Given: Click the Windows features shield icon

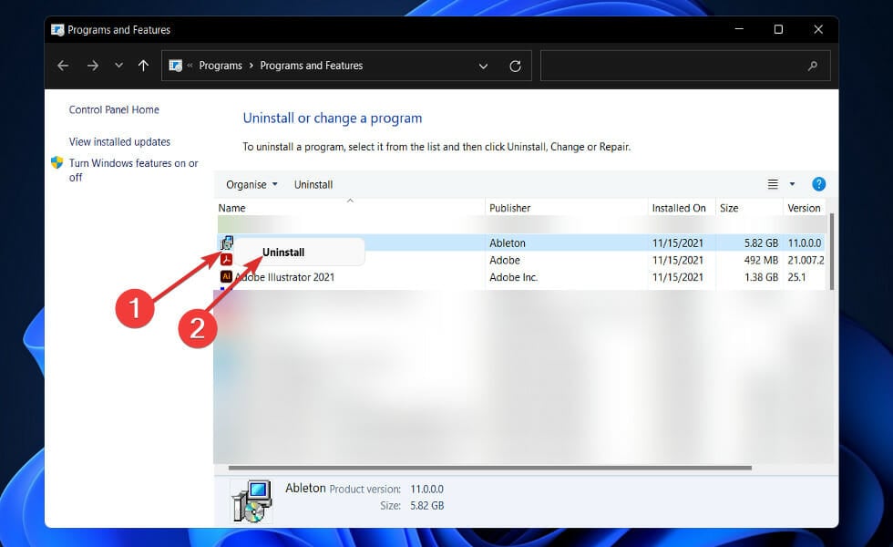Looking at the screenshot, I should [56, 162].
